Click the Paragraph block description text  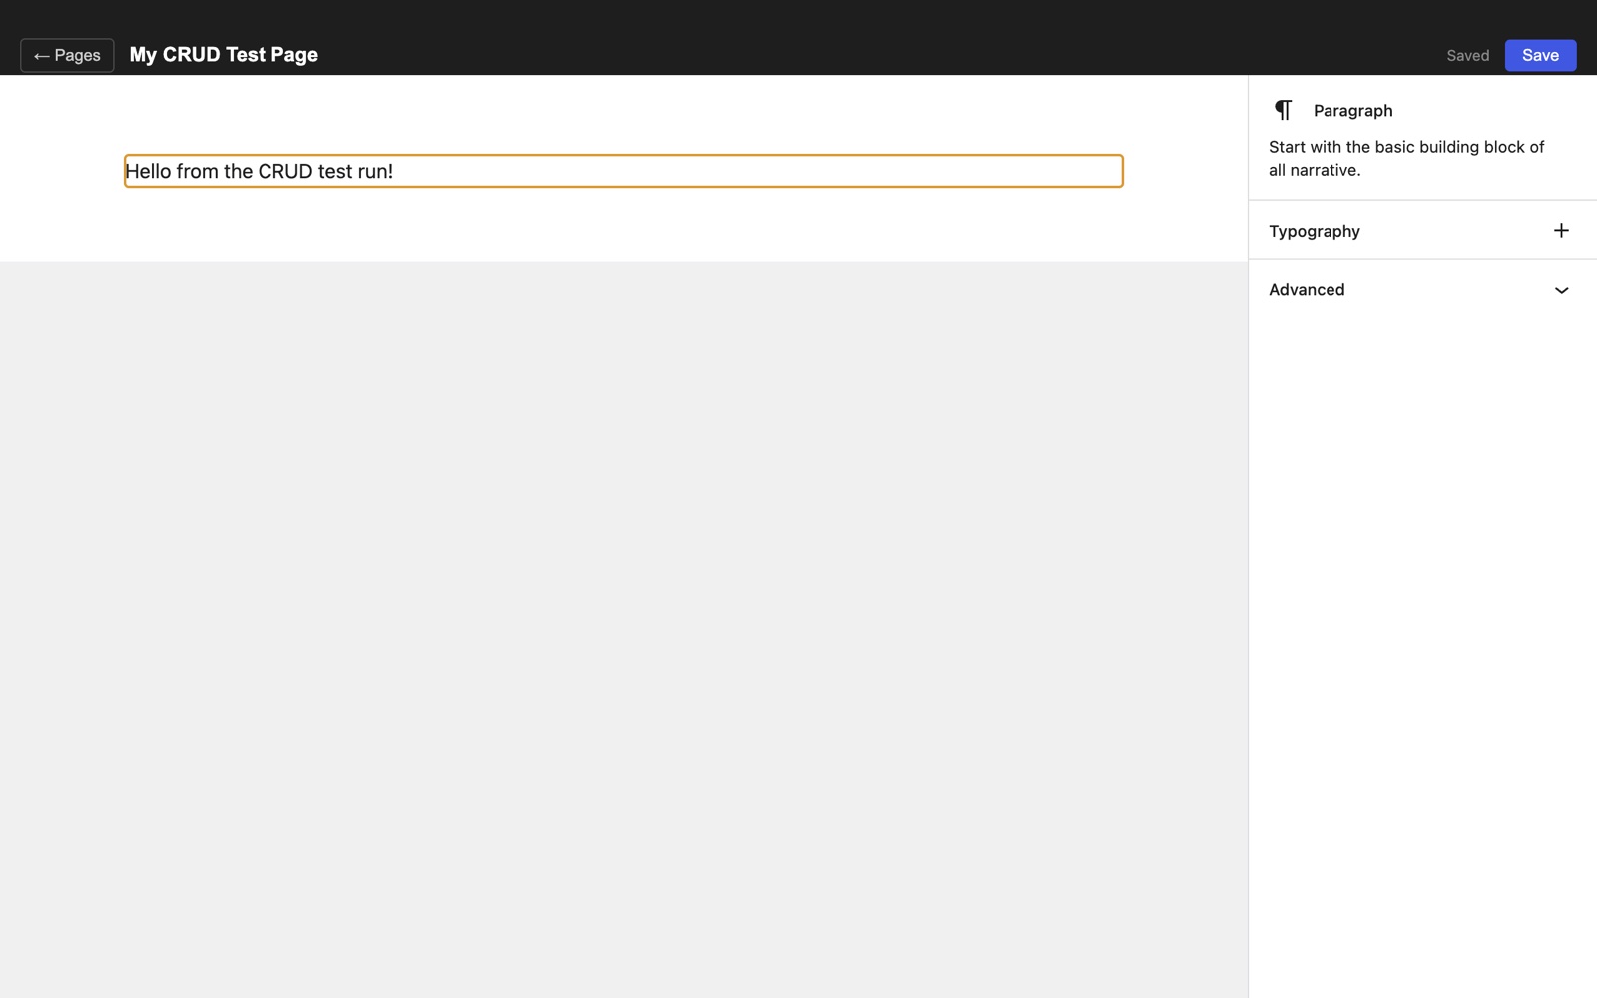click(1405, 158)
